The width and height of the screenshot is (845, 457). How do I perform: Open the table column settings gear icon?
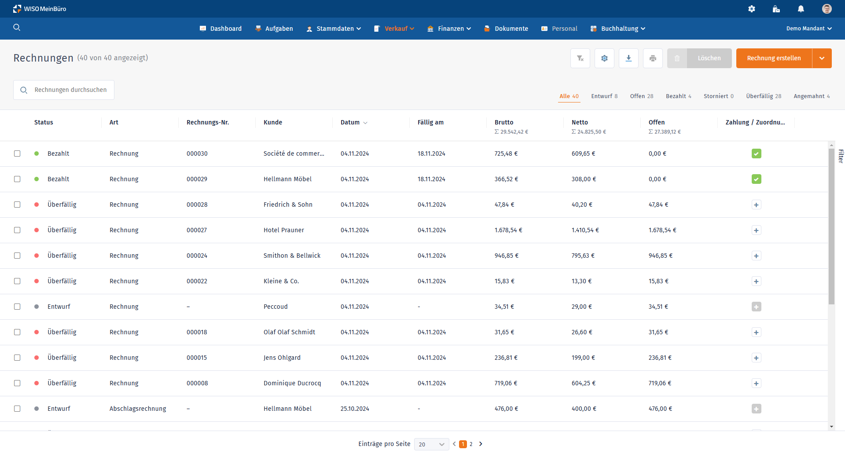(x=604, y=58)
